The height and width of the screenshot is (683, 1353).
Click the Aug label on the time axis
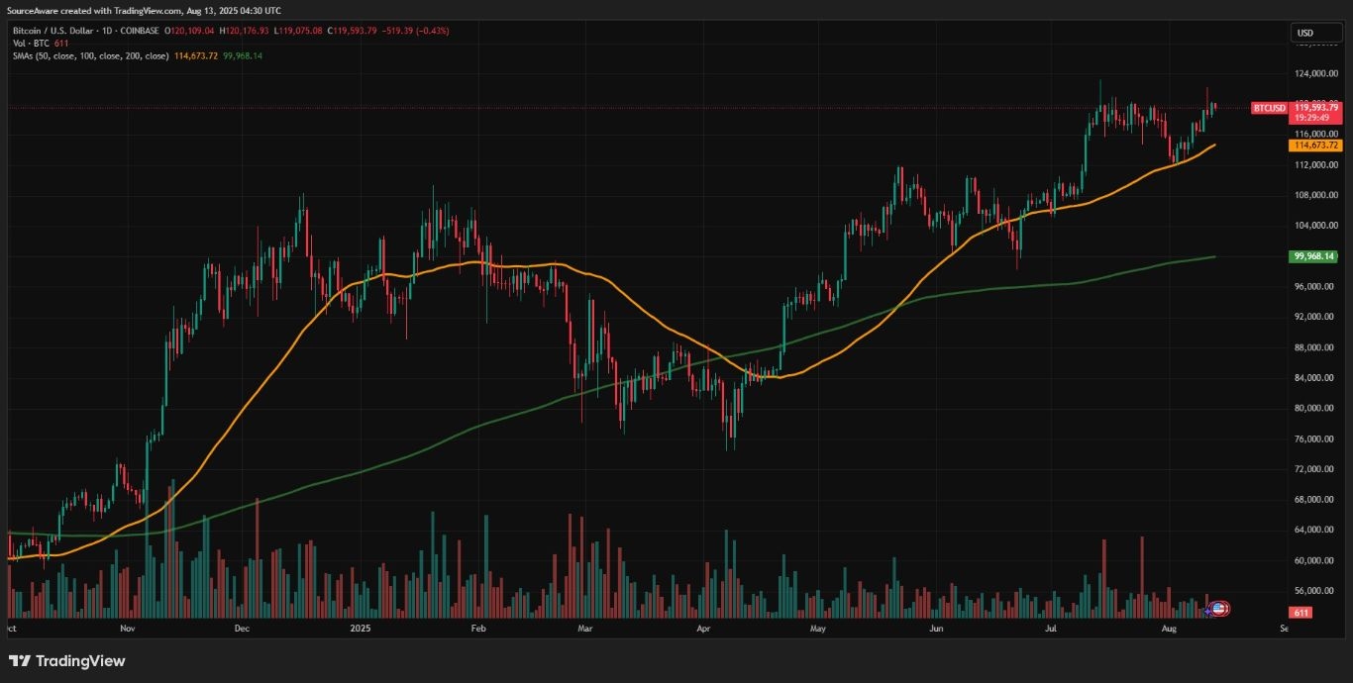pyautogui.click(x=1170, y=628)
